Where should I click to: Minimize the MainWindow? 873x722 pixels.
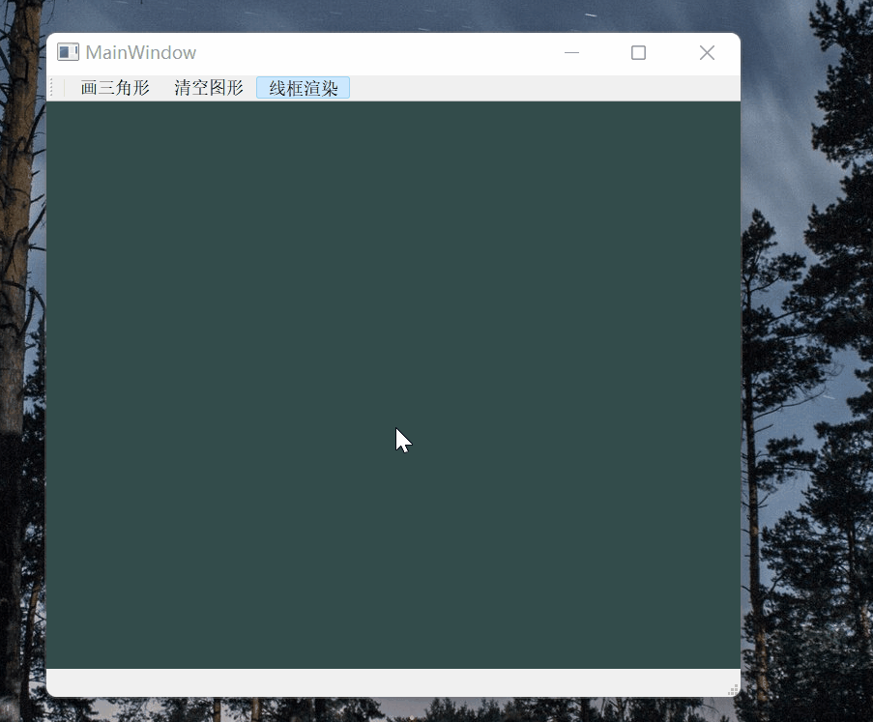[571, 53]
